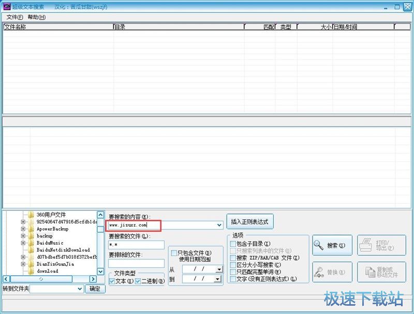Toggle the 包含子目录 checkbox
Image resolution: width=414 pixels, height=314 pixels.
point(233,244)
